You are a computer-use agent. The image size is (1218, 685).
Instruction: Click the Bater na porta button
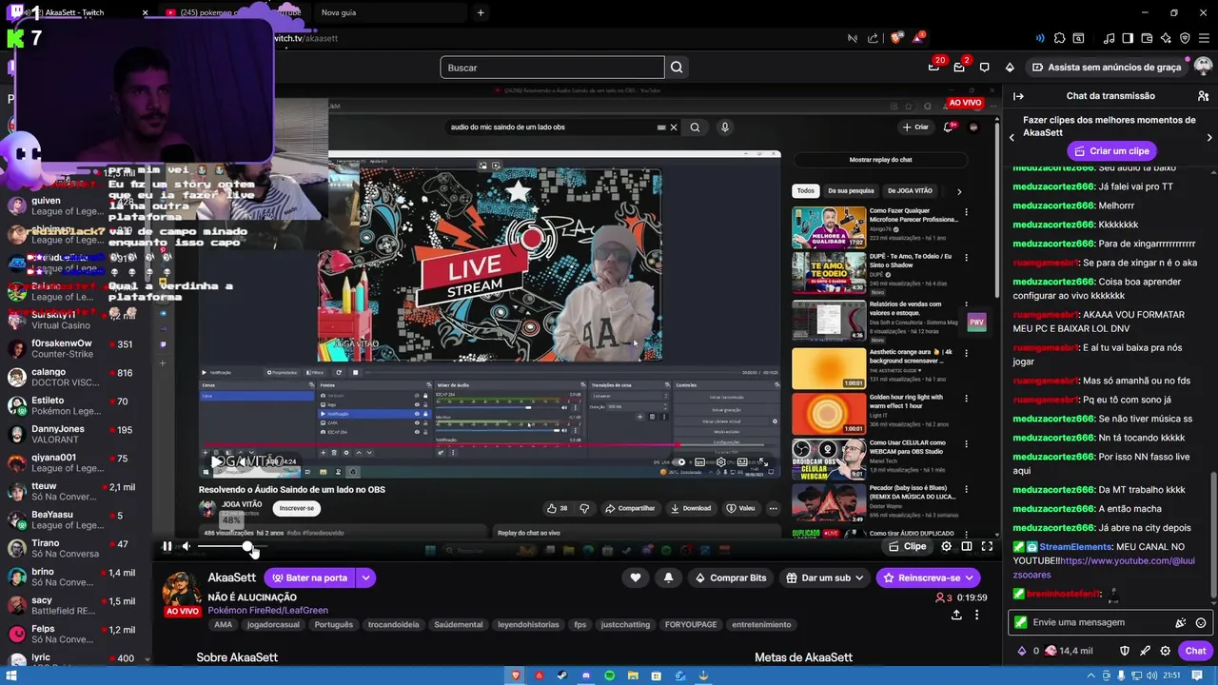[x=310, y=577]
